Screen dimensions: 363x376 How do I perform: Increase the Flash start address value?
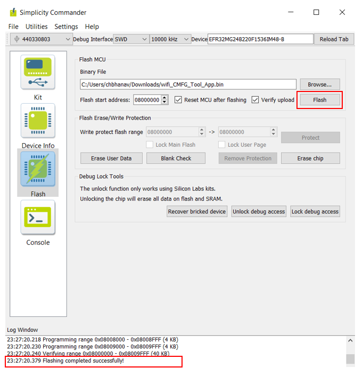click(x=164, y=98)
